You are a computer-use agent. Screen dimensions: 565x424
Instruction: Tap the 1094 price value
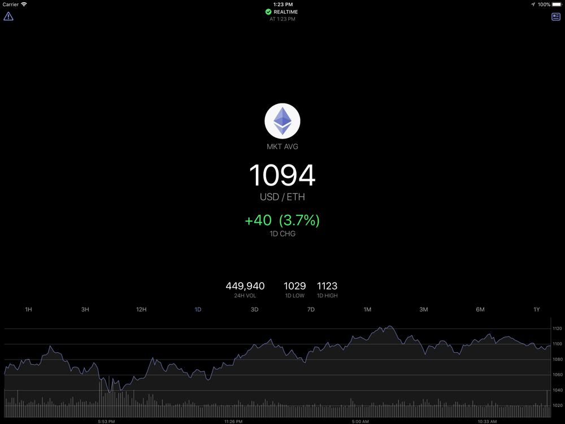[x=282, y=175]
